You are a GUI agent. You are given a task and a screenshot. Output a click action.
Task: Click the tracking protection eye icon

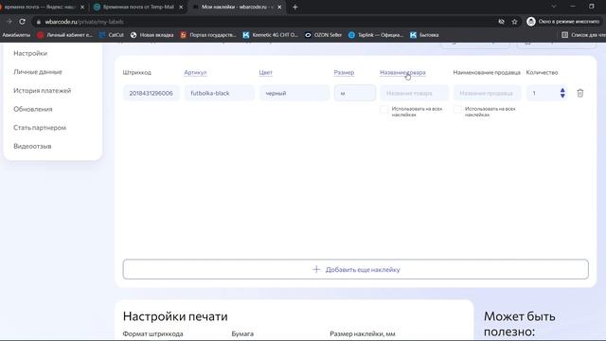501,22
